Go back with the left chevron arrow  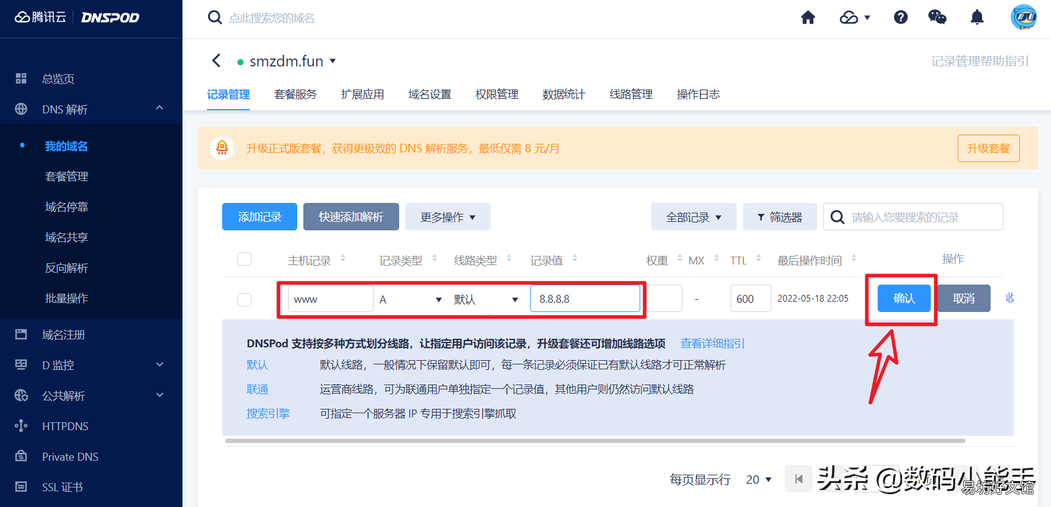[216, 60]
